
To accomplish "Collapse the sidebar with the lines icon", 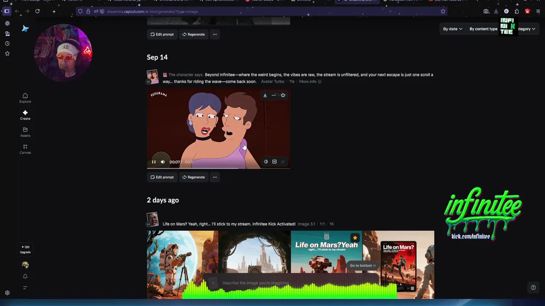I will [25, 288].
